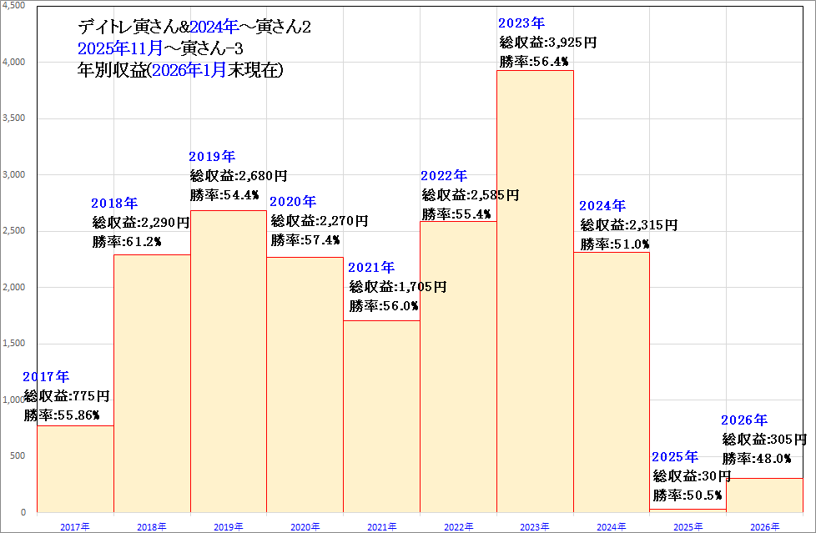Click the 2022 revenue bar
This screenshot has height=533, width=816.
(x=458, y=367)
